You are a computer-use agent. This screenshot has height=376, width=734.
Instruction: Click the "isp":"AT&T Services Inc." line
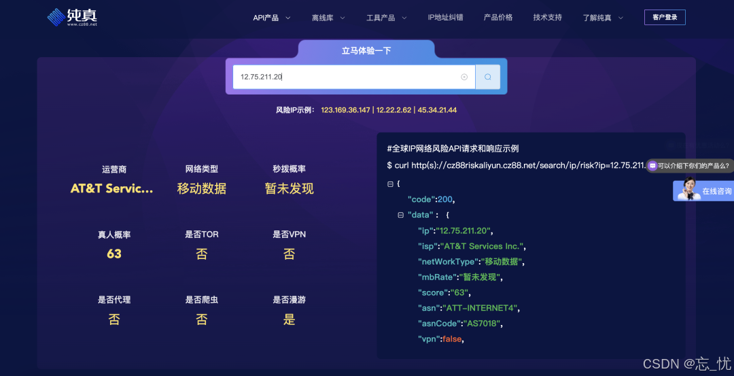[x=472, y=246]
